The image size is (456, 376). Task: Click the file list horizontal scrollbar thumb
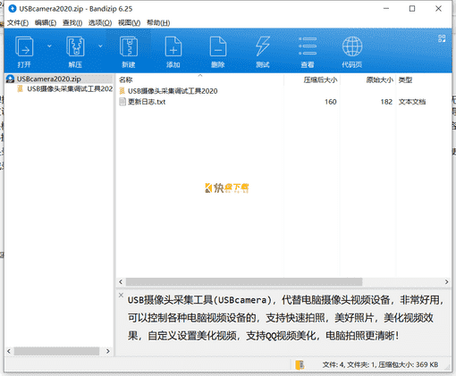coord(244,281)
